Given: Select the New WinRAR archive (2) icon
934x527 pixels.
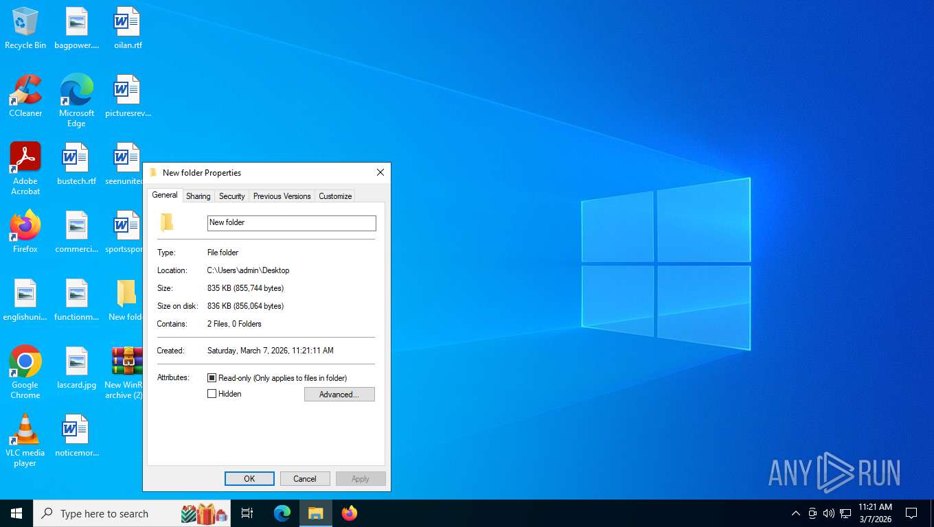Looking at the screenshot, I should [124, 373].
